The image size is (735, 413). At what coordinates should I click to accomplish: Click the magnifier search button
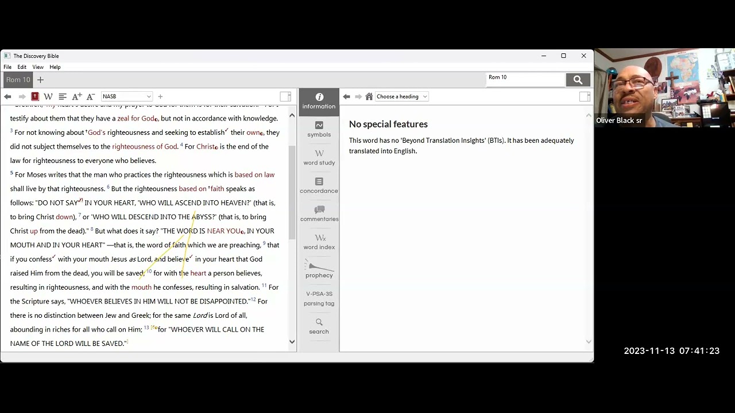click(x=578, y=80)
